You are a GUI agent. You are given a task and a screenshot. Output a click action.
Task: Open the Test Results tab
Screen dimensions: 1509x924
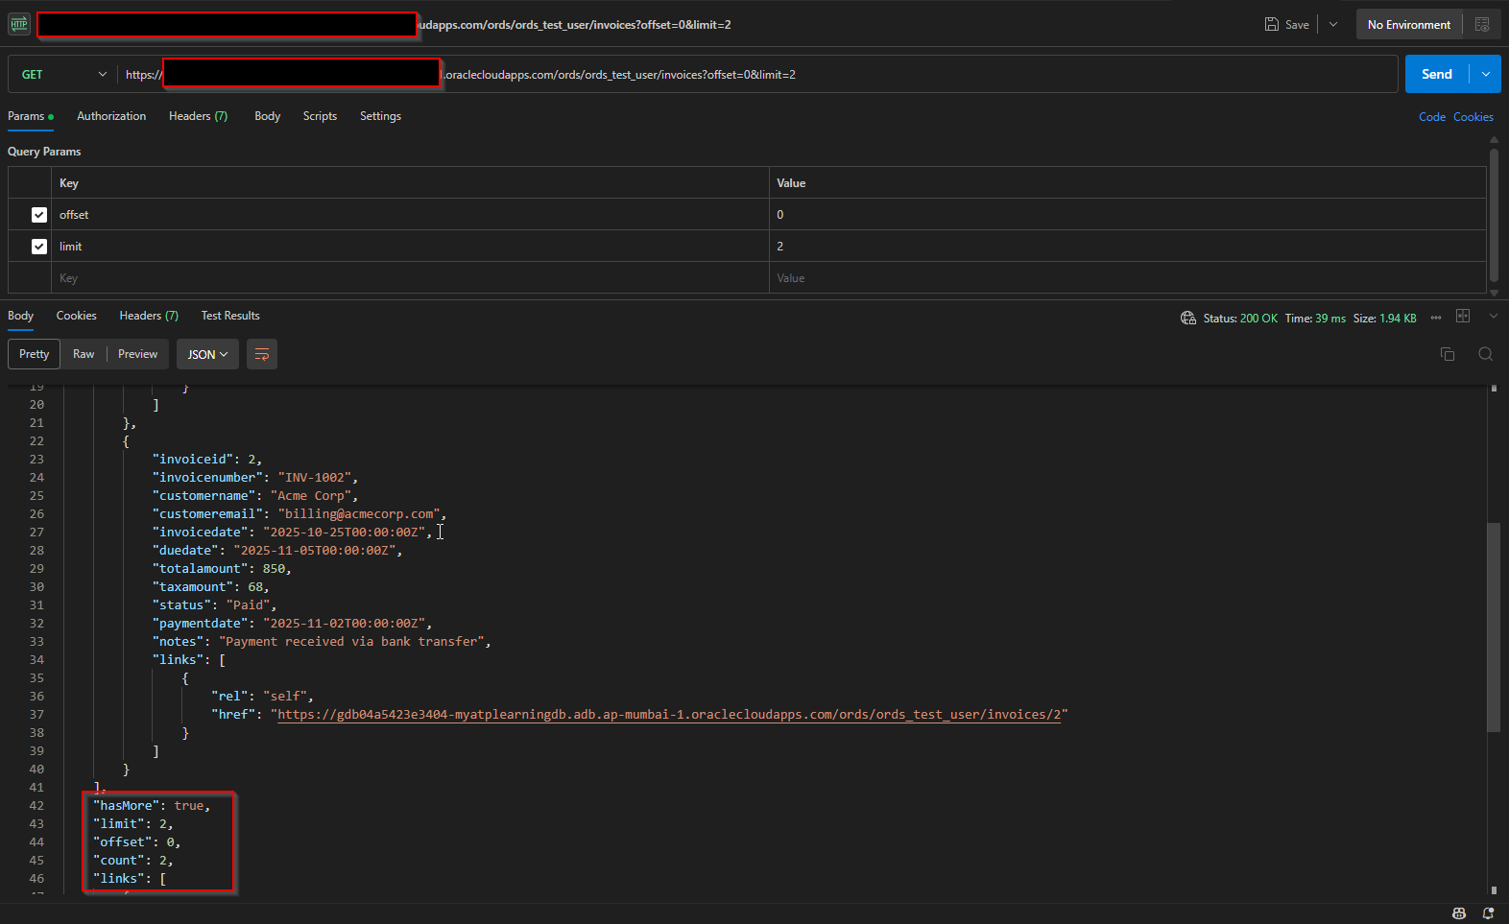(230, 316)
